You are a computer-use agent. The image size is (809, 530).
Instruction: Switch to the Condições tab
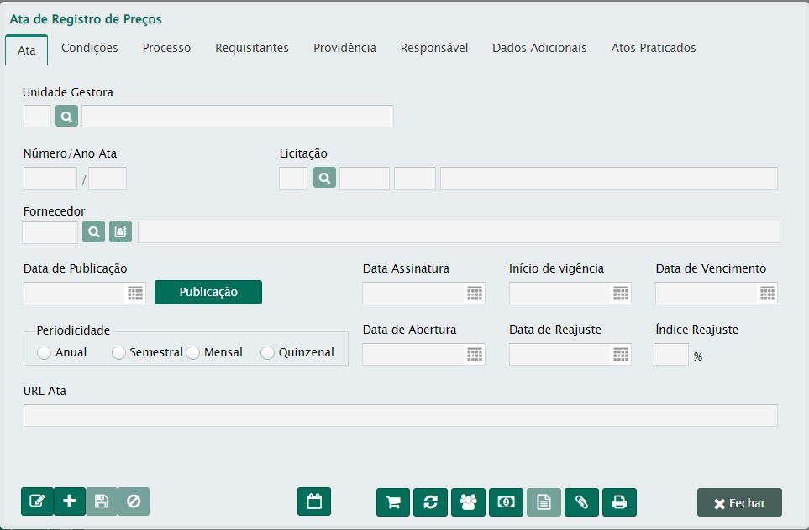point(90,49)
